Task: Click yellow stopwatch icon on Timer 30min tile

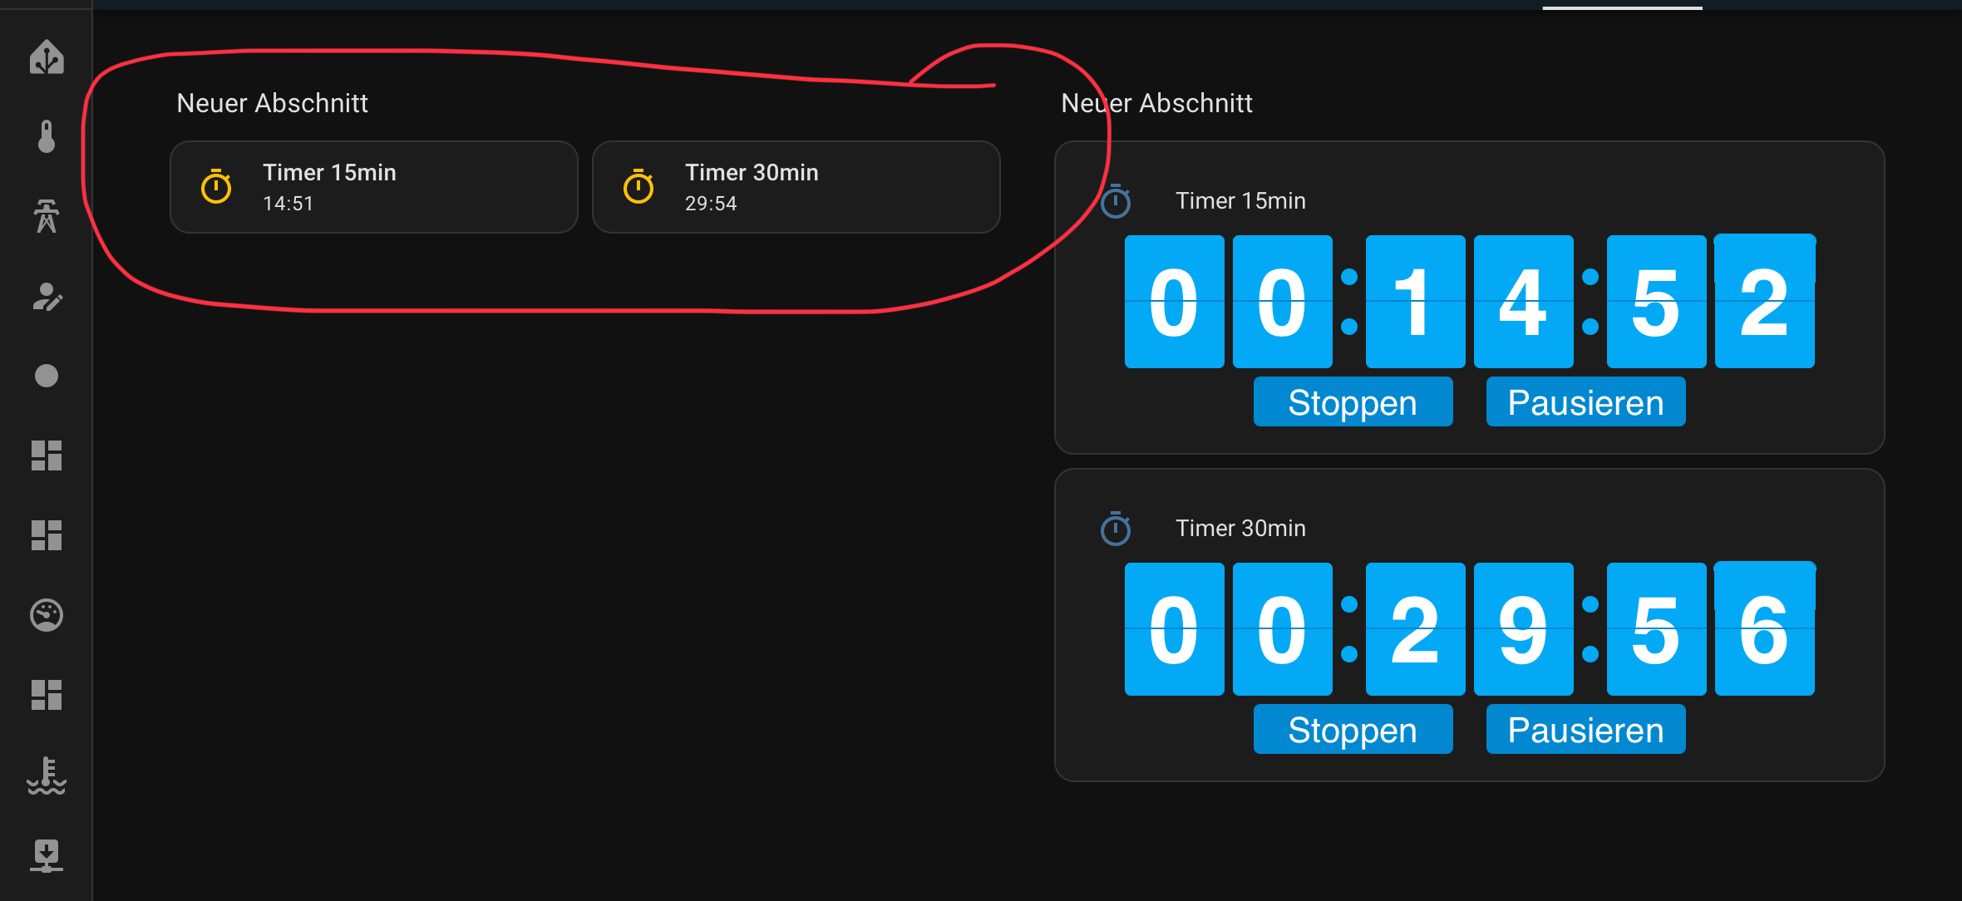Action: (x=638, y=187)
